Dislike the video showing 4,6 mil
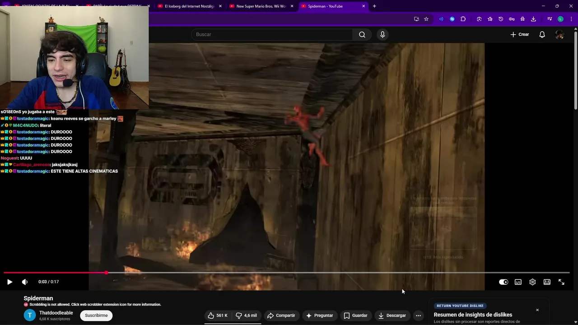The image size is (578, 325). coord(246,316)
